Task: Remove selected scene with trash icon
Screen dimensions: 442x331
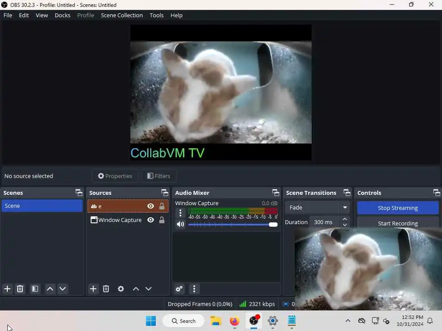Action: point(20,289)
